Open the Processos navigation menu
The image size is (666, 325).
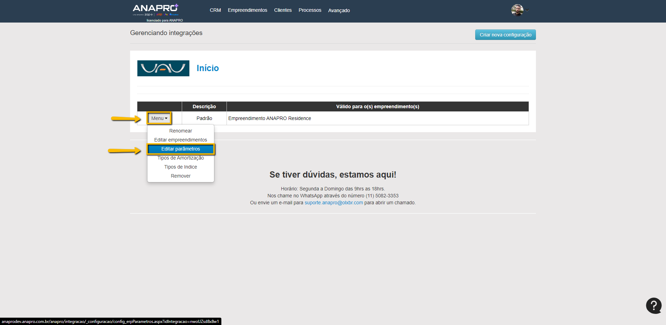[310, 10]
